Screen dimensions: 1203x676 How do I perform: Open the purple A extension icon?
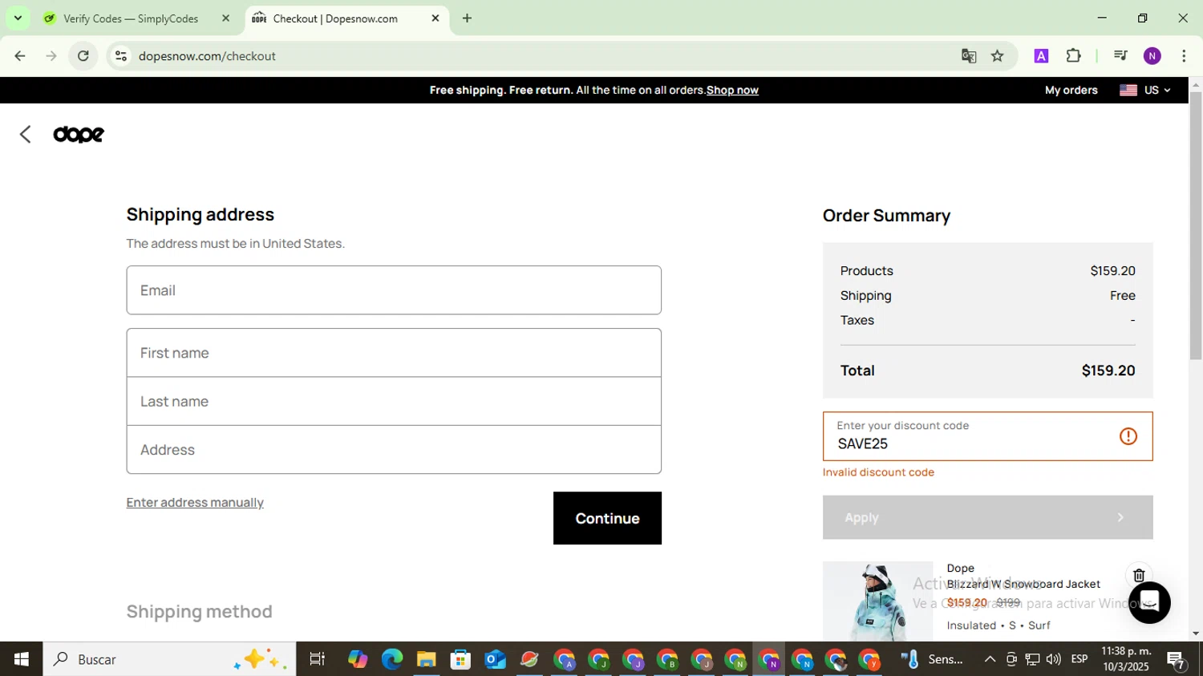pos(1041,56)
